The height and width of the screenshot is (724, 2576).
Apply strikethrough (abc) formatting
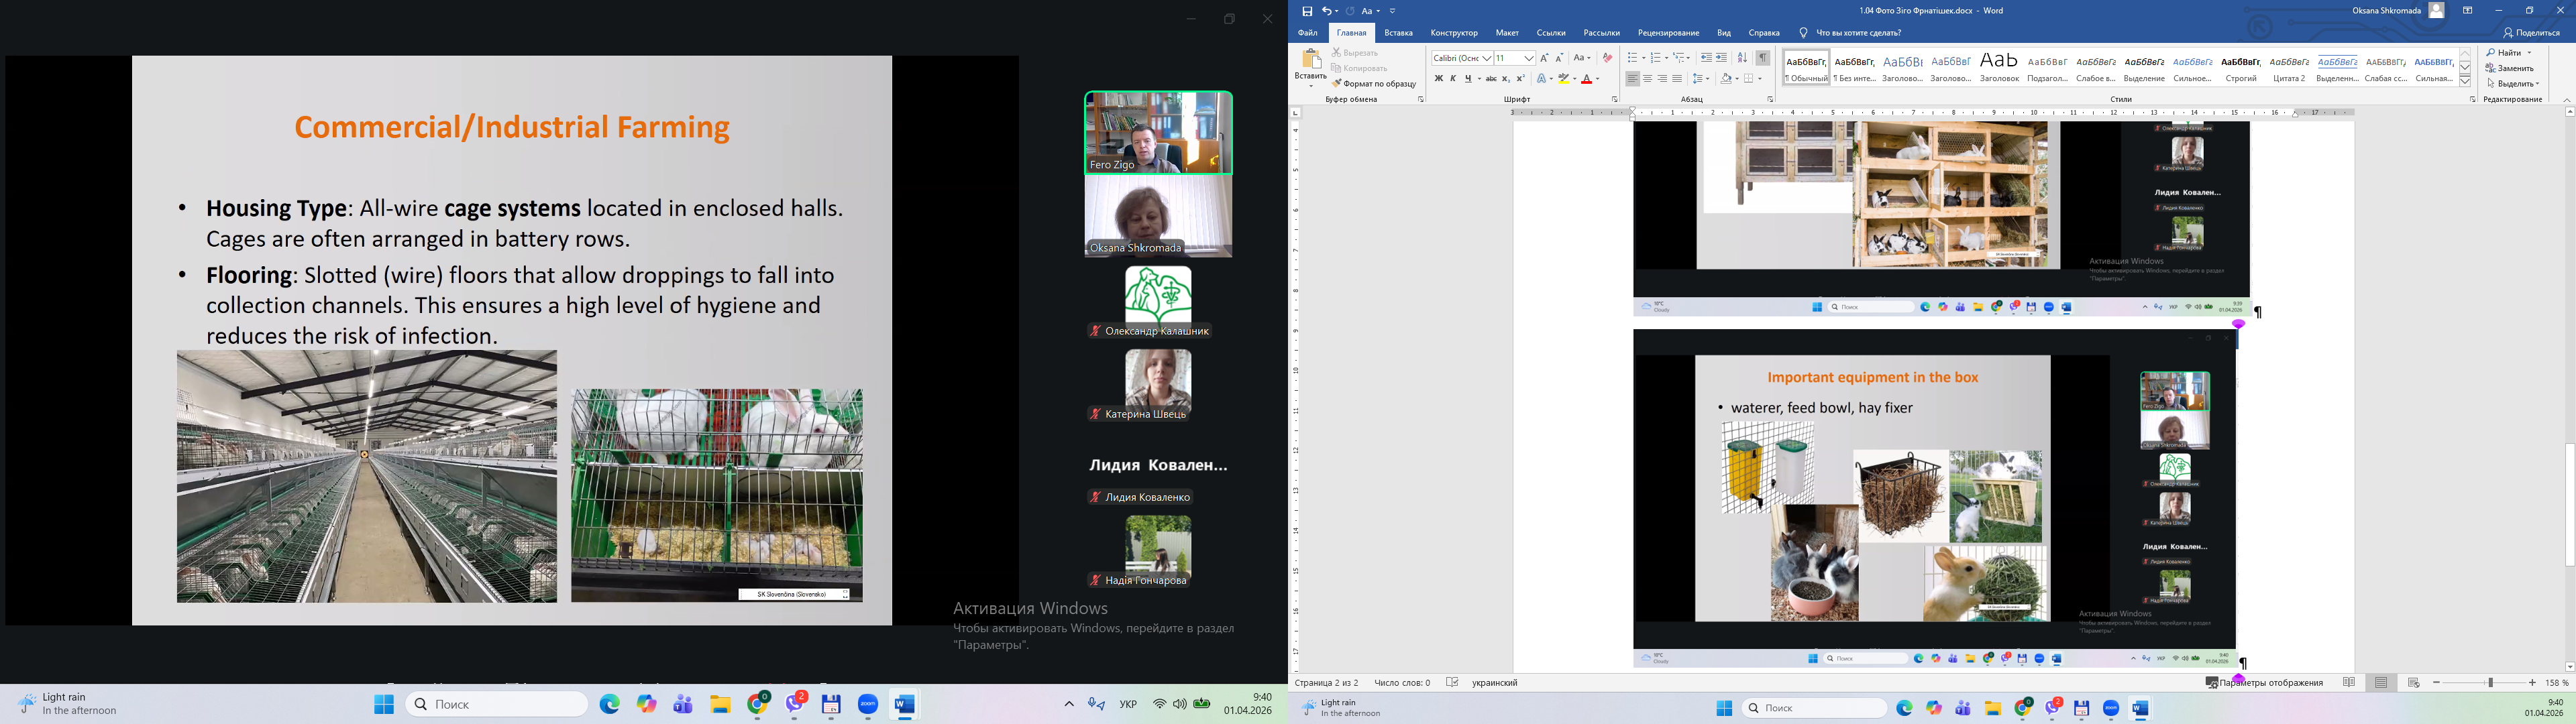(1490, 79)
